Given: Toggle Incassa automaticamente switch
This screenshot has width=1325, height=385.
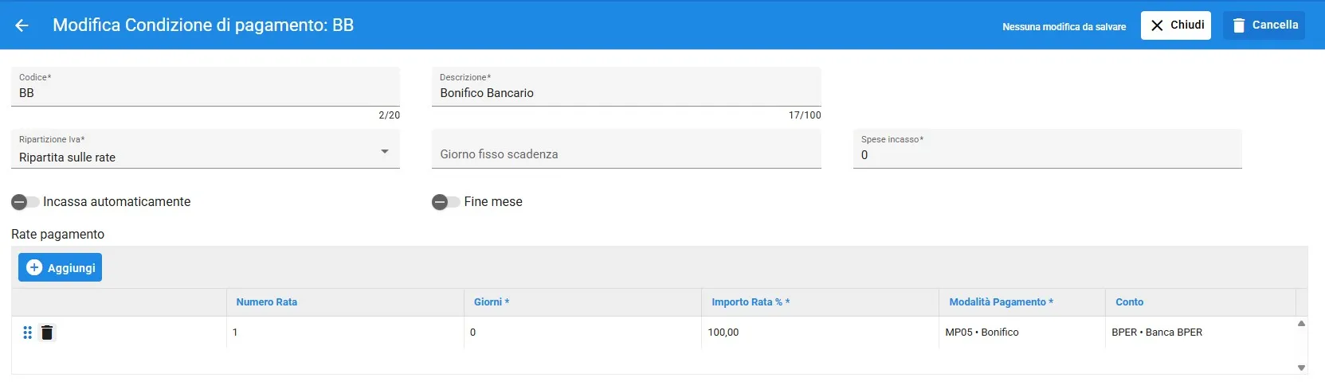Looking at the screenshot, I should click(x=25, y=202).
